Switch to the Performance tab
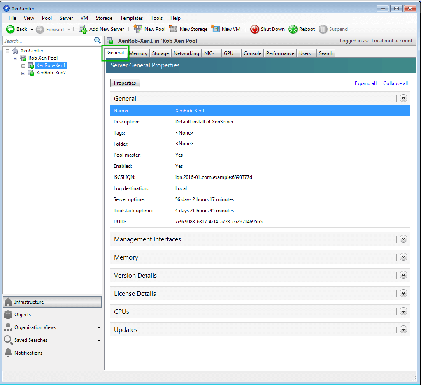Image resolution: width=421 pixels, height=385 pixels. coord(280,53)
